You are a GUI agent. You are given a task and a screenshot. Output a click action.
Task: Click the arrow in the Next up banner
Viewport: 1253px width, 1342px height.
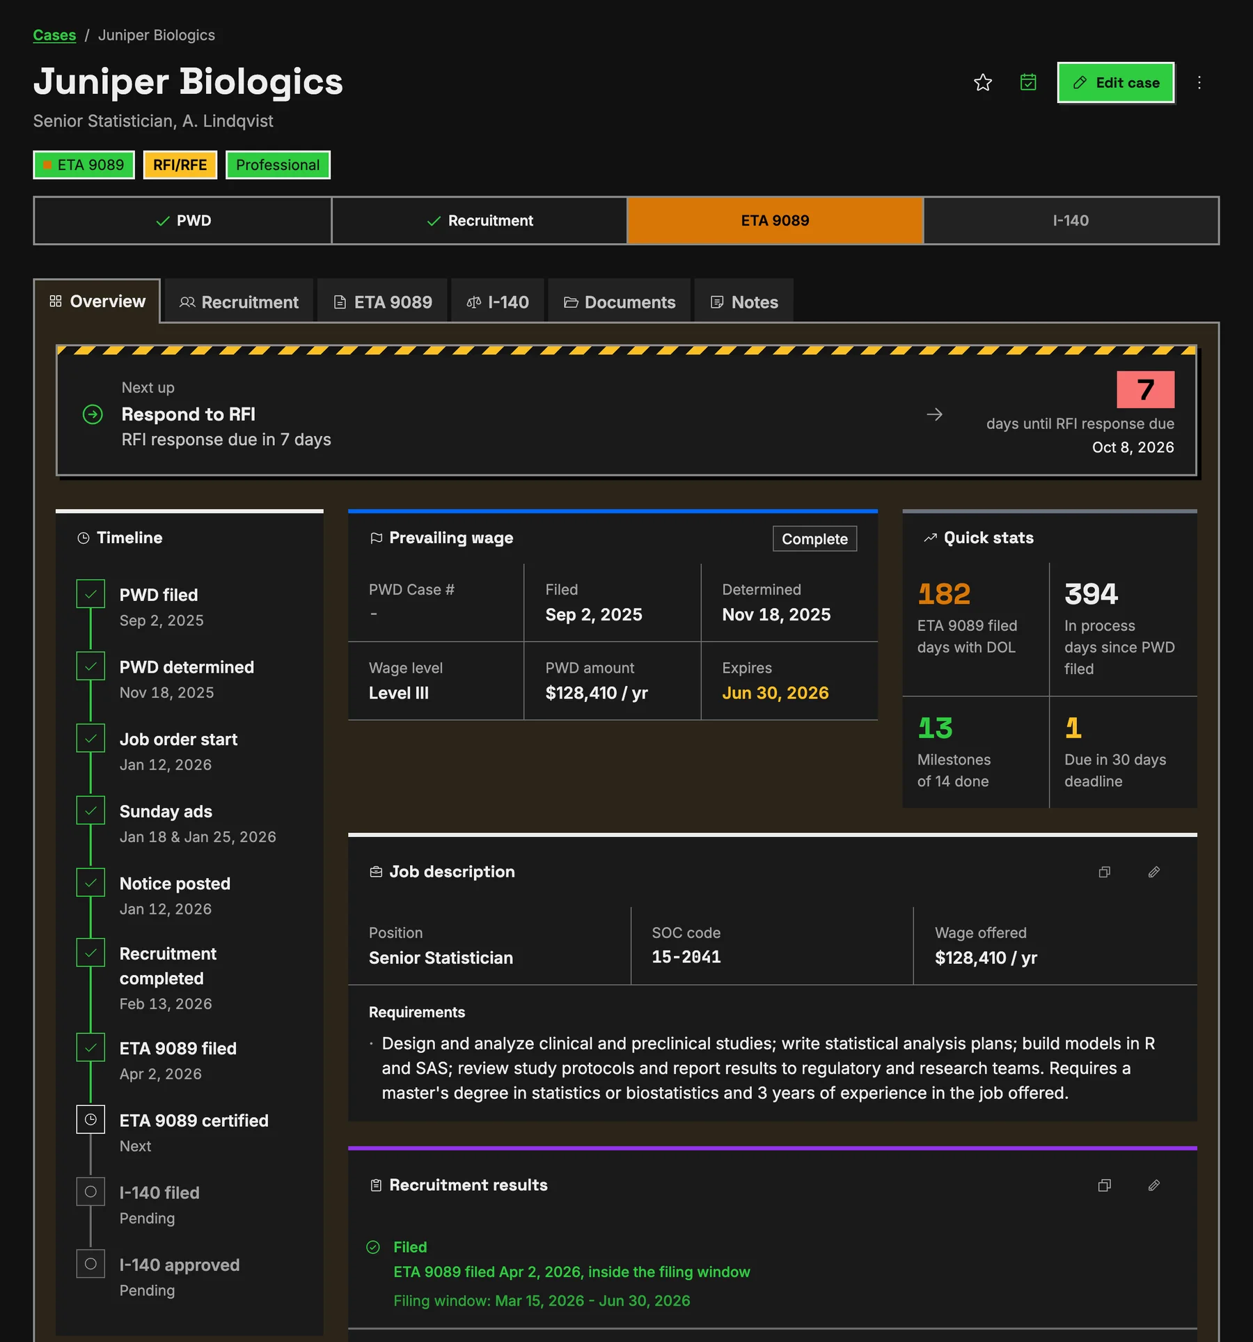point(934,415)
